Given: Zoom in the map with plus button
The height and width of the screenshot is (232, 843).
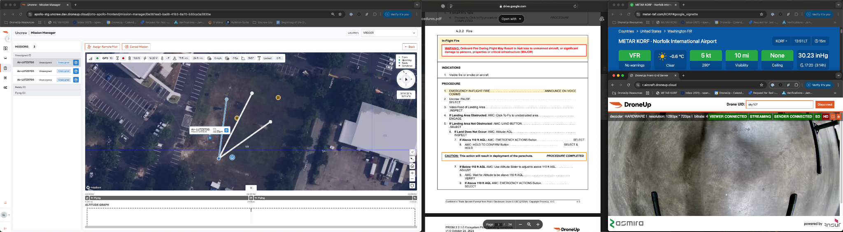Looking at the screenshot, I should click(412, 173).
